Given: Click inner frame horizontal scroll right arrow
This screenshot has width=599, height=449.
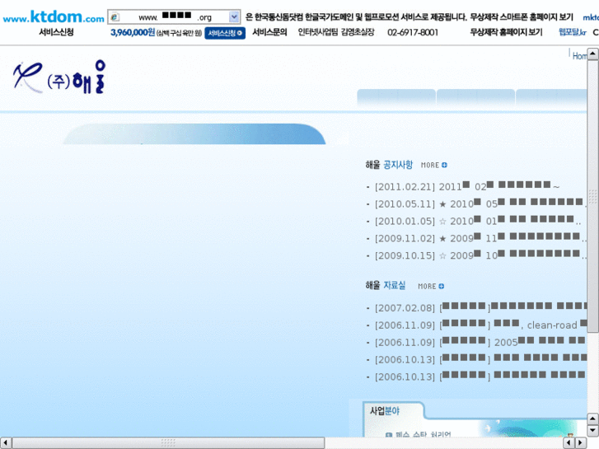Looking at the screenshot, I should [x=581, y=442].
